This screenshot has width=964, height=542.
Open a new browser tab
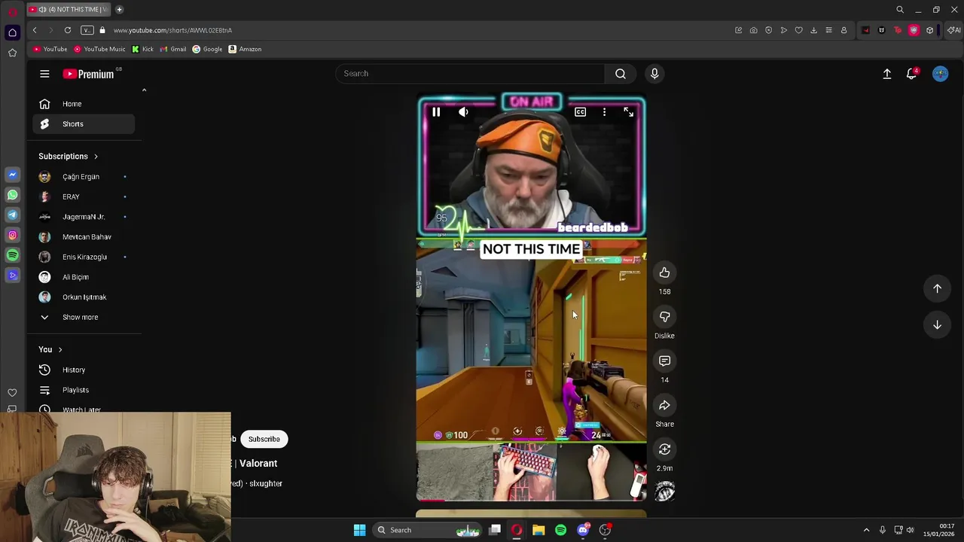(119, 9)
